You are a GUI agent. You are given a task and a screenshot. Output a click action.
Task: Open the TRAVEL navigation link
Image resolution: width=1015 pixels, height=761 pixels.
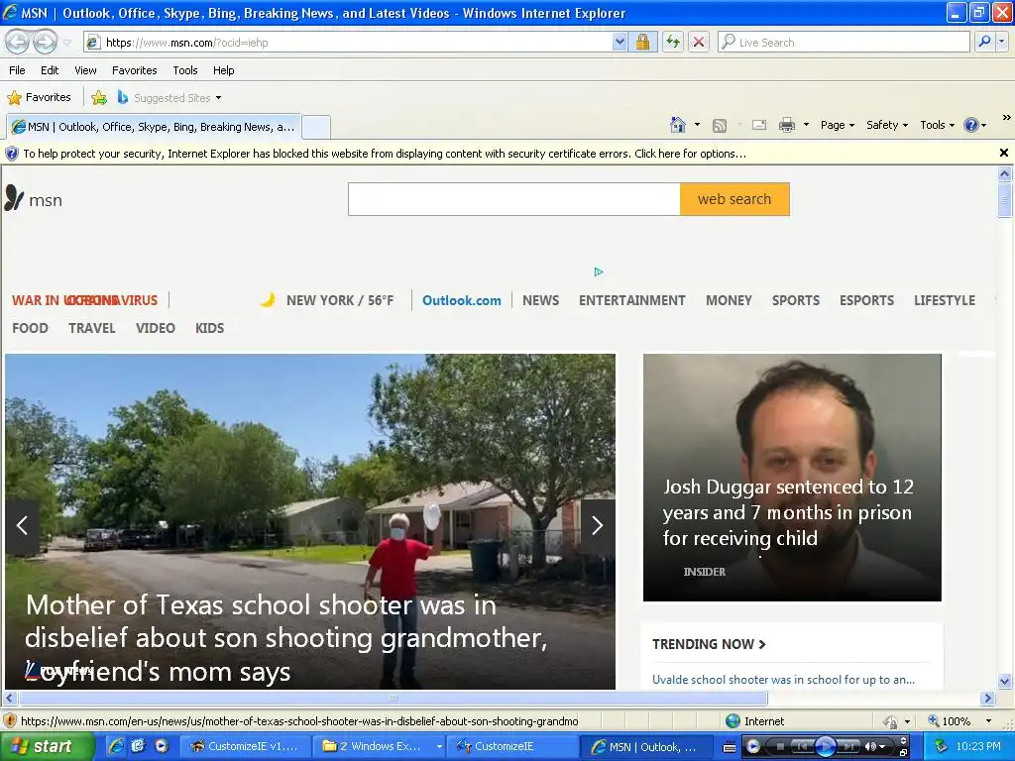click(92, 328)
